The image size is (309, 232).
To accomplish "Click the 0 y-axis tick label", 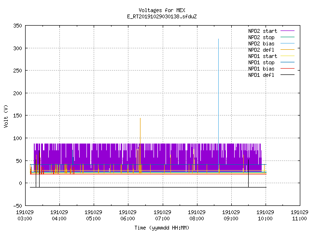I will click(20, 183).
